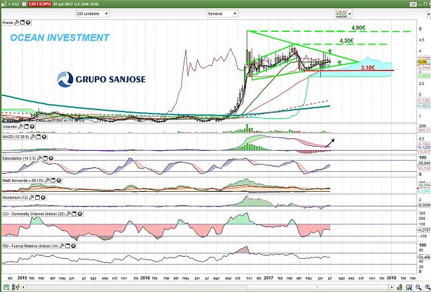The image size is (431, 292).
Task: Click the 2017 label on time axis
Action: [269, 278]
